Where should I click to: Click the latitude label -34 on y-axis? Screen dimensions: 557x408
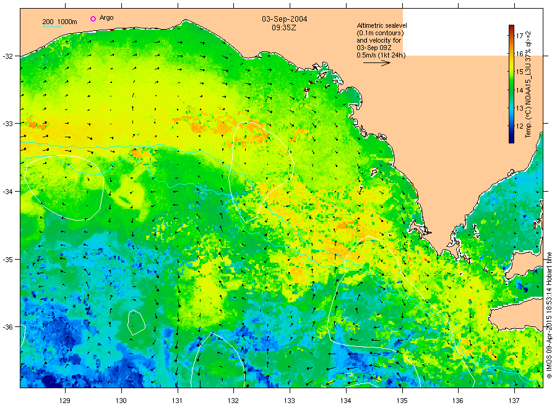click(9, 191)
